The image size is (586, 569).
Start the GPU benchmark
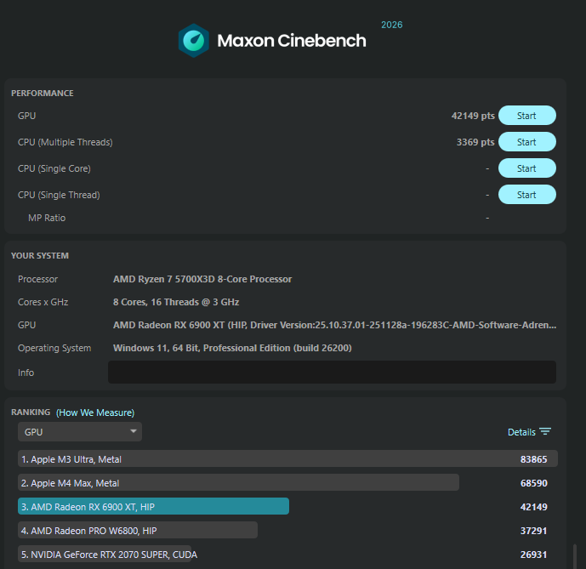click(x=527, y=116)
